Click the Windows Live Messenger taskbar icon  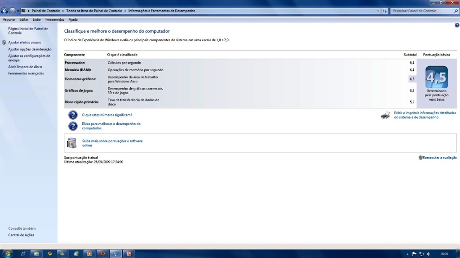click(x=62, y=254)
